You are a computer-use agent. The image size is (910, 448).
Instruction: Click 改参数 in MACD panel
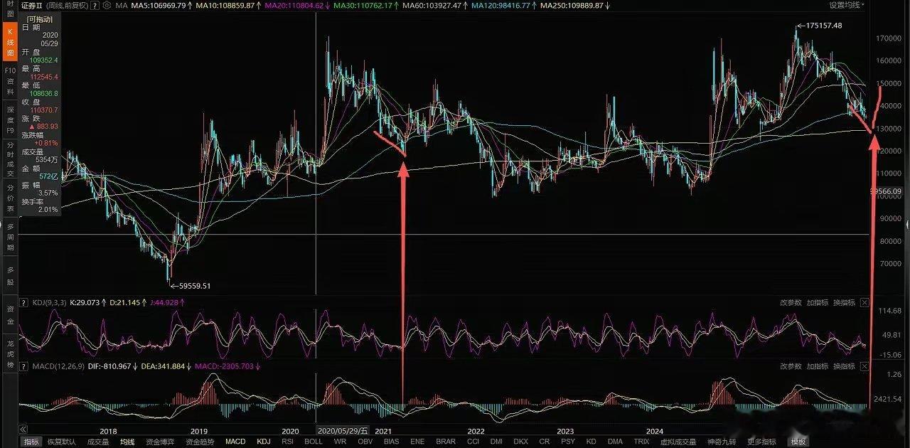click(x=791, y=366)
